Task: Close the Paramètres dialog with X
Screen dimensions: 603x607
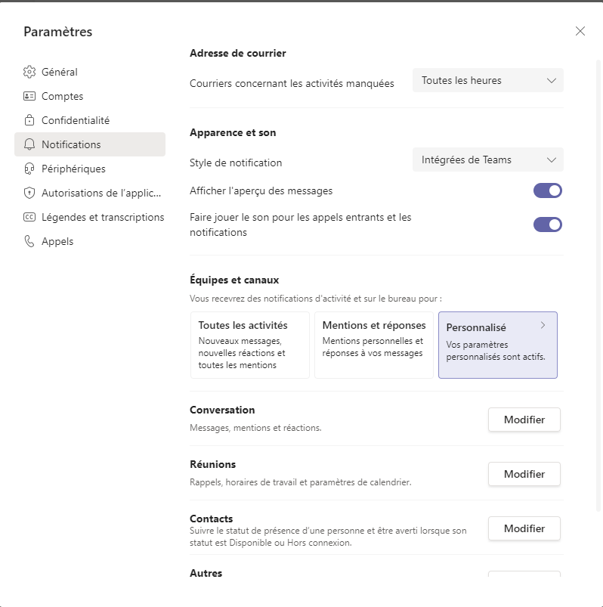Action: (580, 31)
